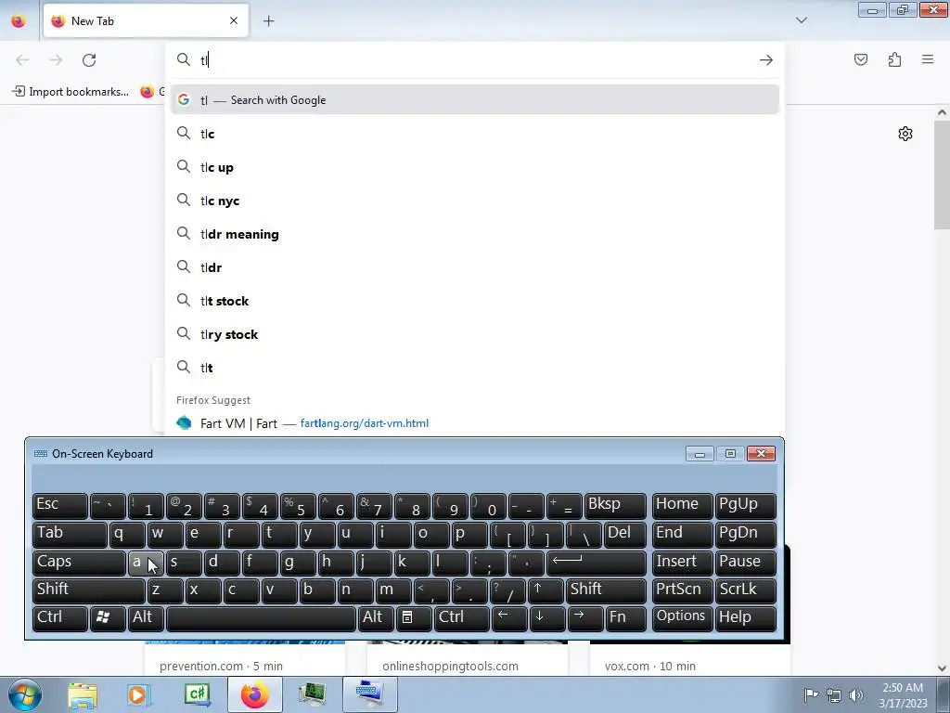
Task: Toggle the left Alt key on the keyboard
Action: [146, 619]
